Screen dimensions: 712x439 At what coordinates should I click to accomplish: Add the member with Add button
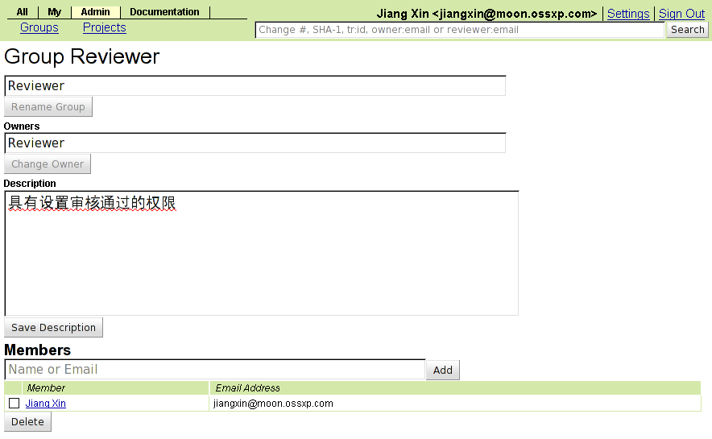click(x=443, y=370)
